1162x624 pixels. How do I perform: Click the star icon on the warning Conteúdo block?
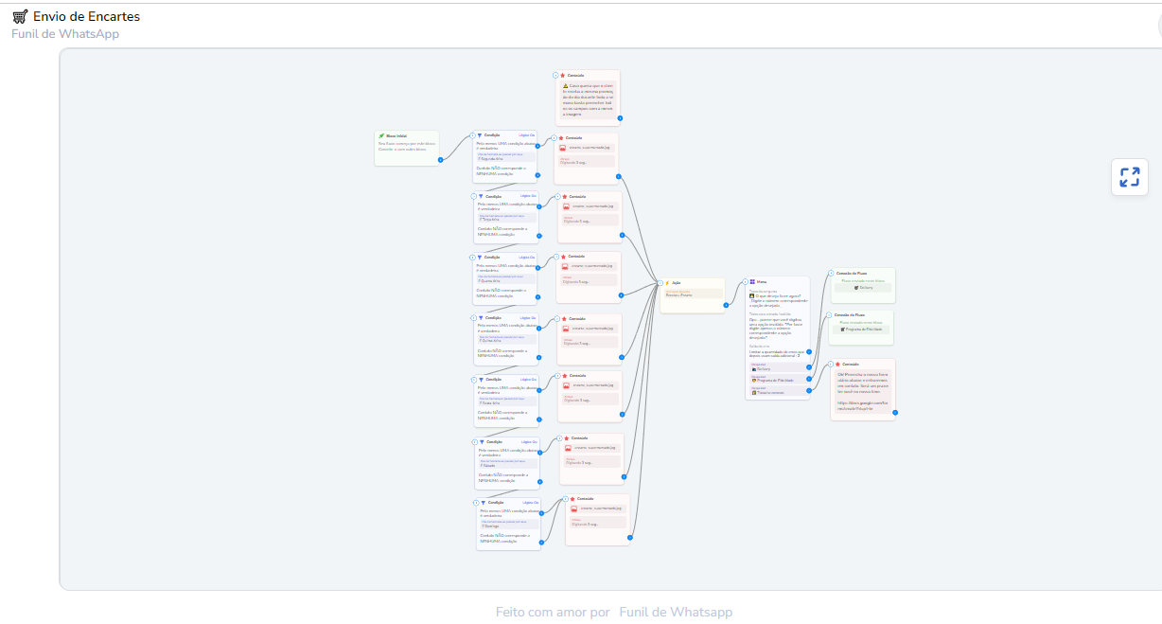pos(563,75)
